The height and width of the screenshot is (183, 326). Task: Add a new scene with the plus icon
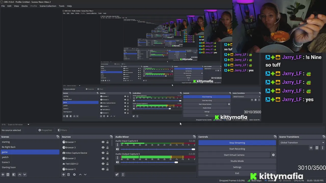point(3,175)
